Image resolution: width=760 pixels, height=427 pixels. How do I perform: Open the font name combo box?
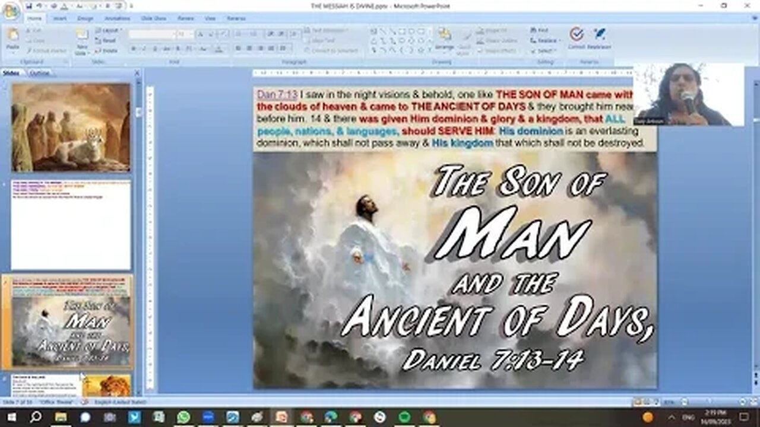(151, 34)
